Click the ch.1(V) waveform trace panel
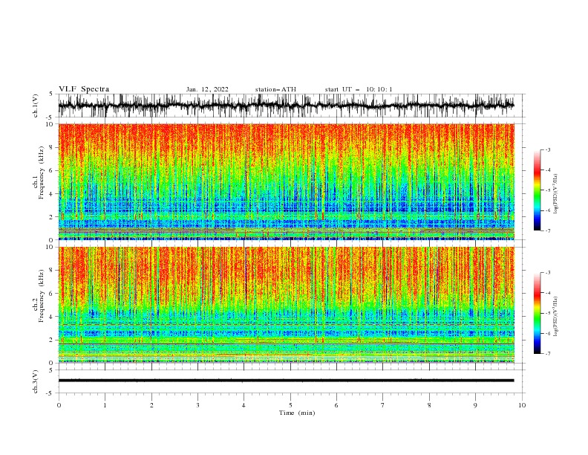This screenshot has height=455, width=588. [291, 106]
